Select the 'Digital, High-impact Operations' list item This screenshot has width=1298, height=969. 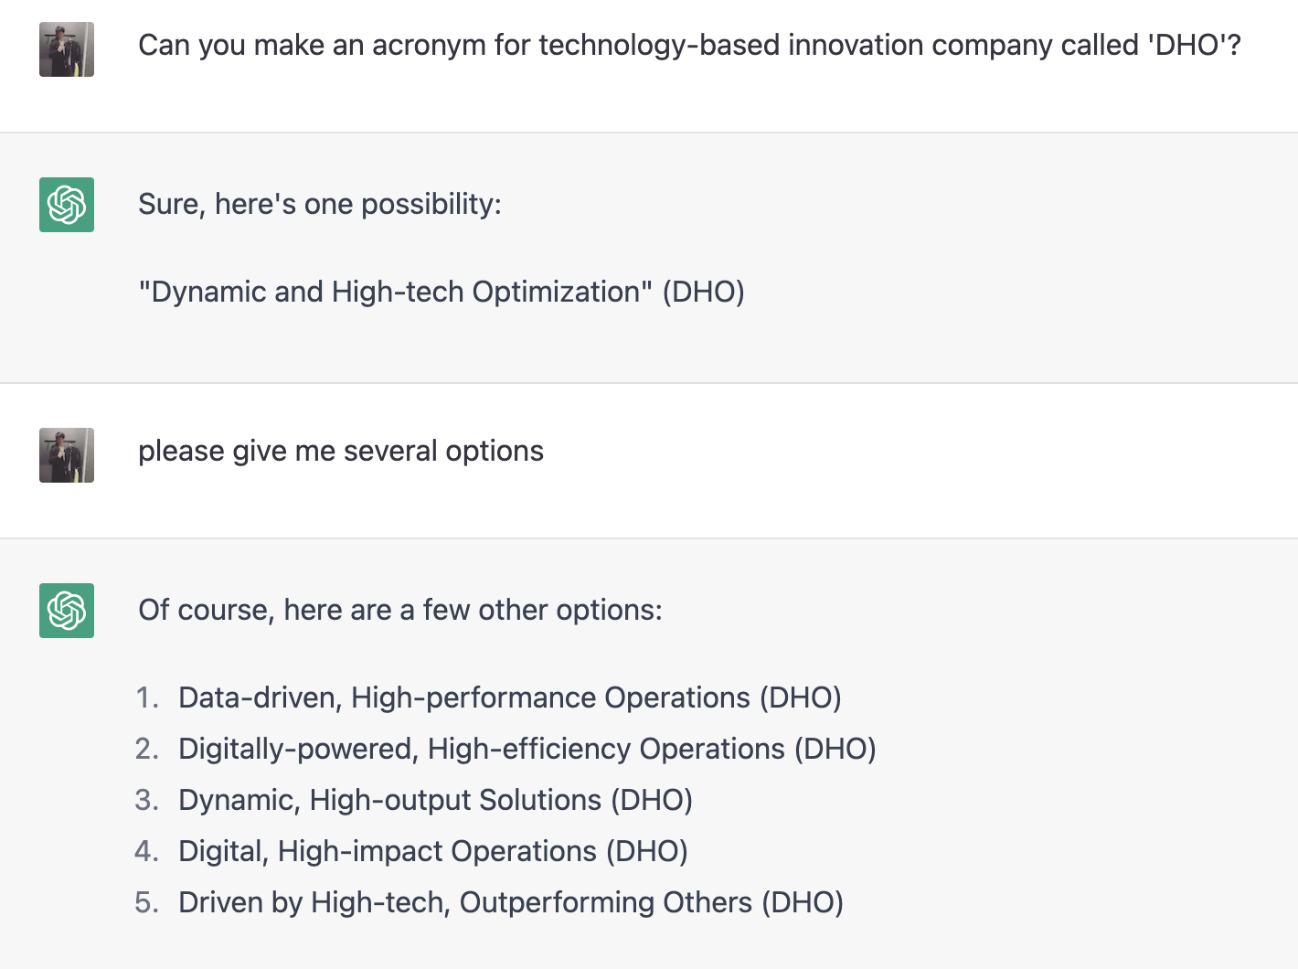433,851
